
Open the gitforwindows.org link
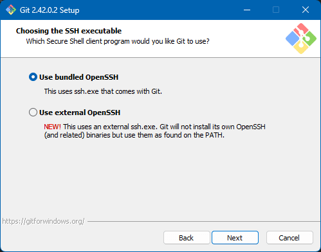coord(43,221)
